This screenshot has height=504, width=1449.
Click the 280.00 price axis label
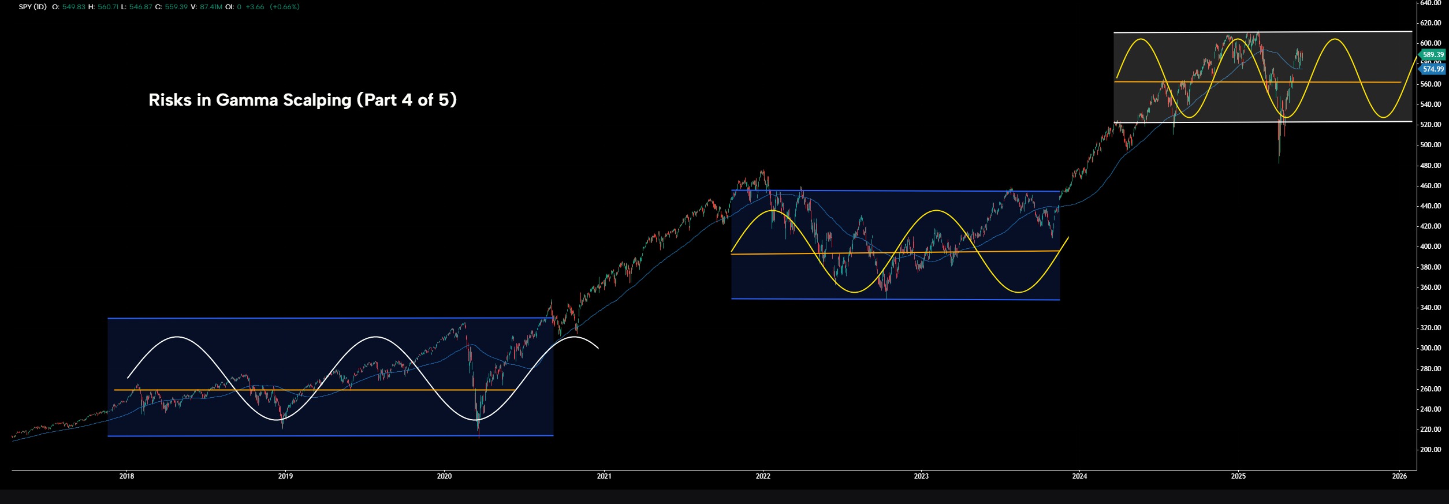(1431, 369)
